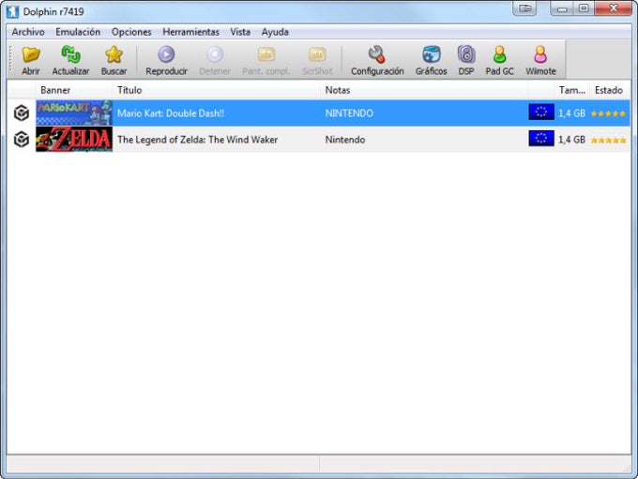The image size is (638, 479).
Task: Open the Opciones menu
Action: (131, 32)
